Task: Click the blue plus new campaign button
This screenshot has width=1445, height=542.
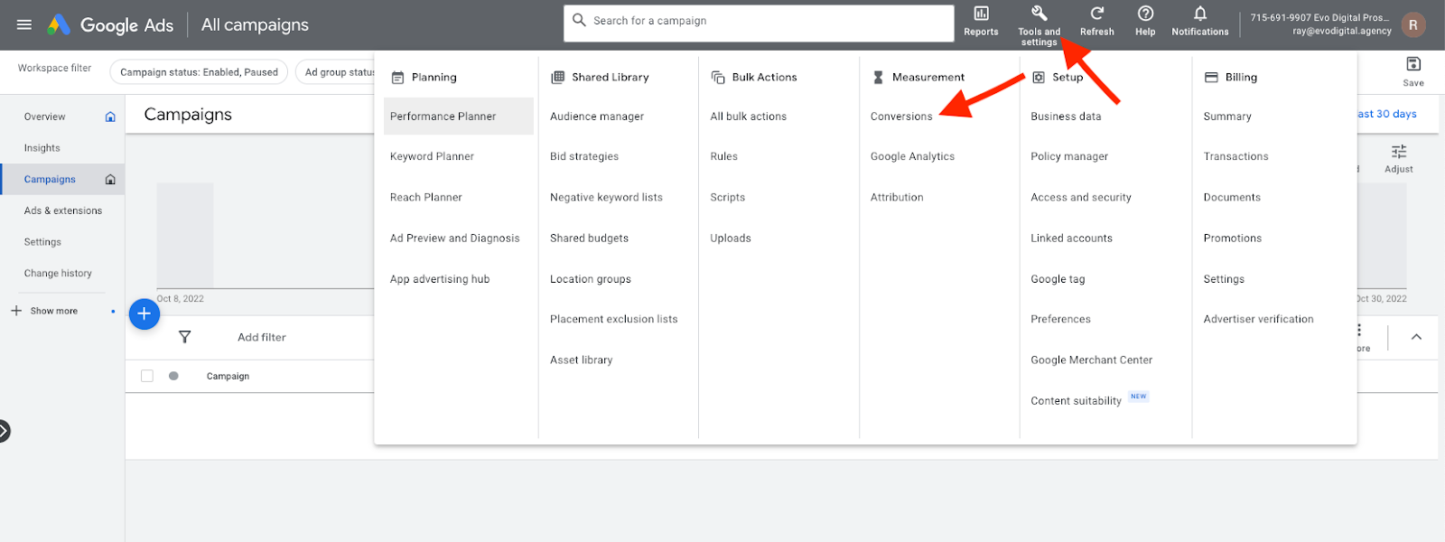Action: point(144,313)
